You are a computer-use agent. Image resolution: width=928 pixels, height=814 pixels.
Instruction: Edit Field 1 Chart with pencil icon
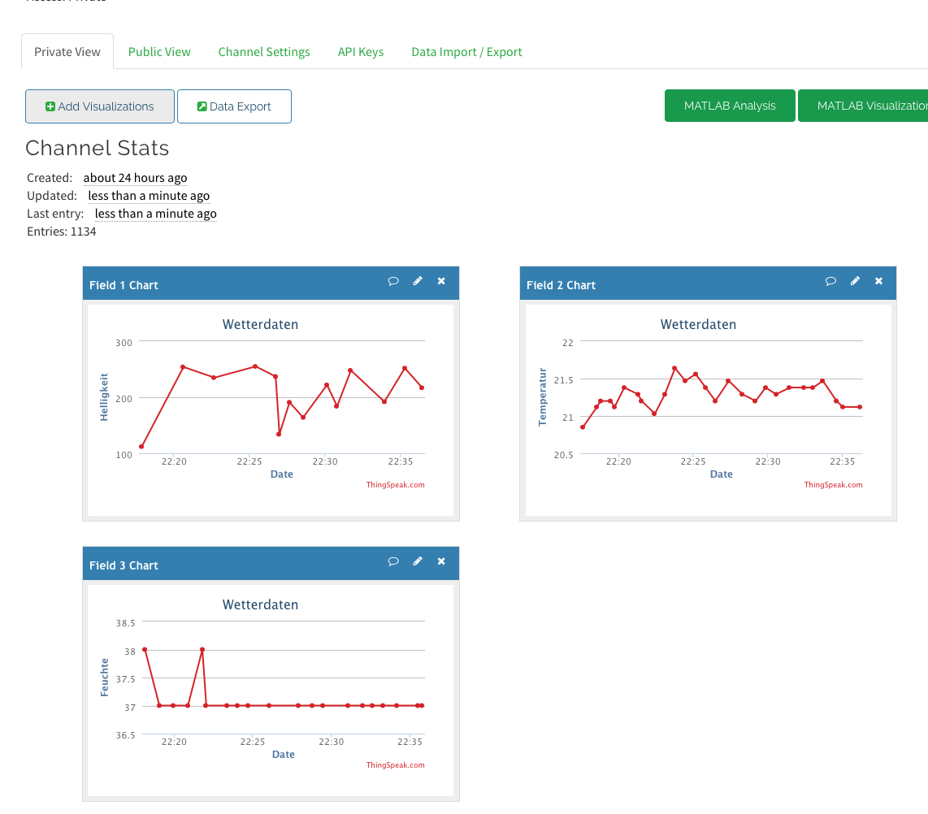pos(417,281)
